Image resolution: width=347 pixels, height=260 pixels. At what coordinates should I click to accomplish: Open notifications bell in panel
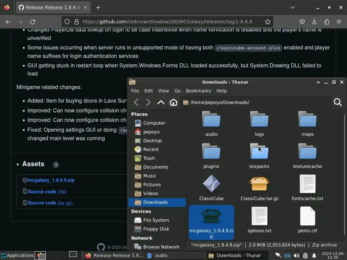[314, 256]
